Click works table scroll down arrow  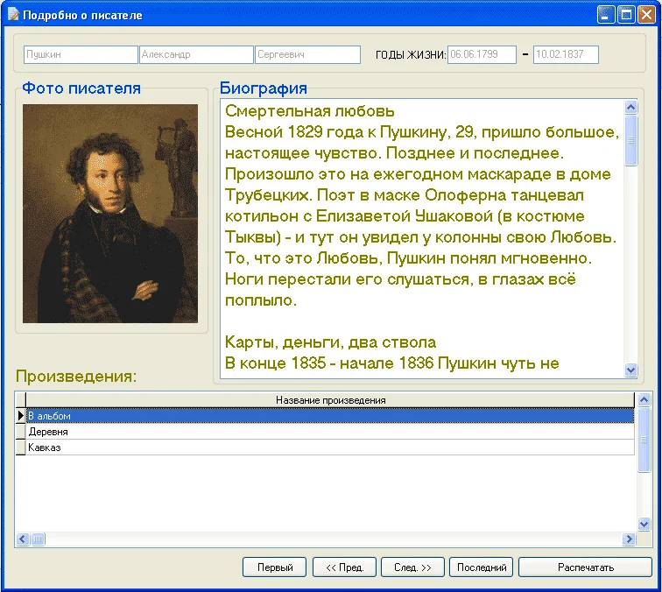click(x=644, y=525)
